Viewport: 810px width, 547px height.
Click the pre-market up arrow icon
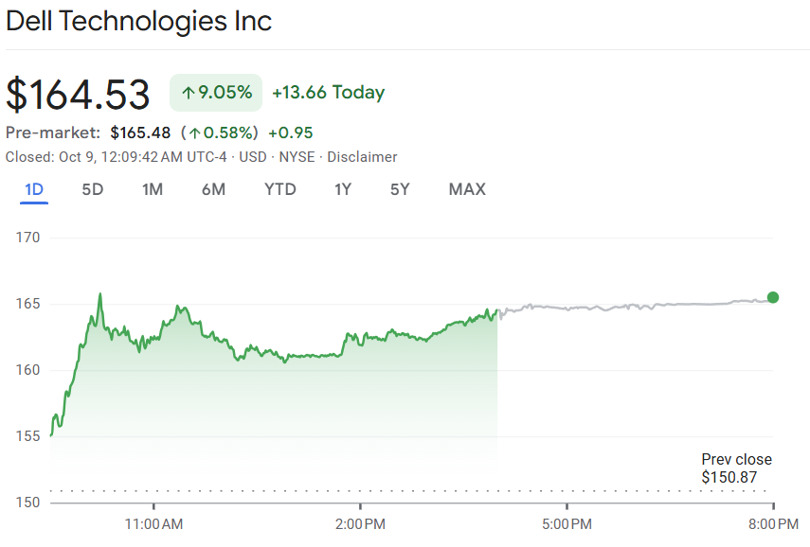194,132
